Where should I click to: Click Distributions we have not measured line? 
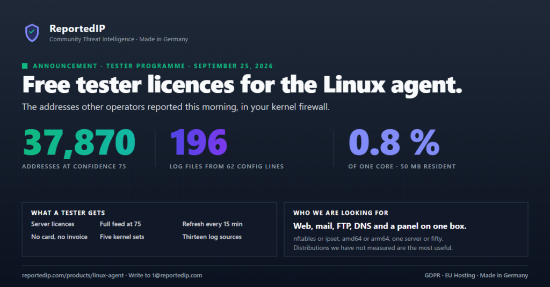tap(373, 248)
